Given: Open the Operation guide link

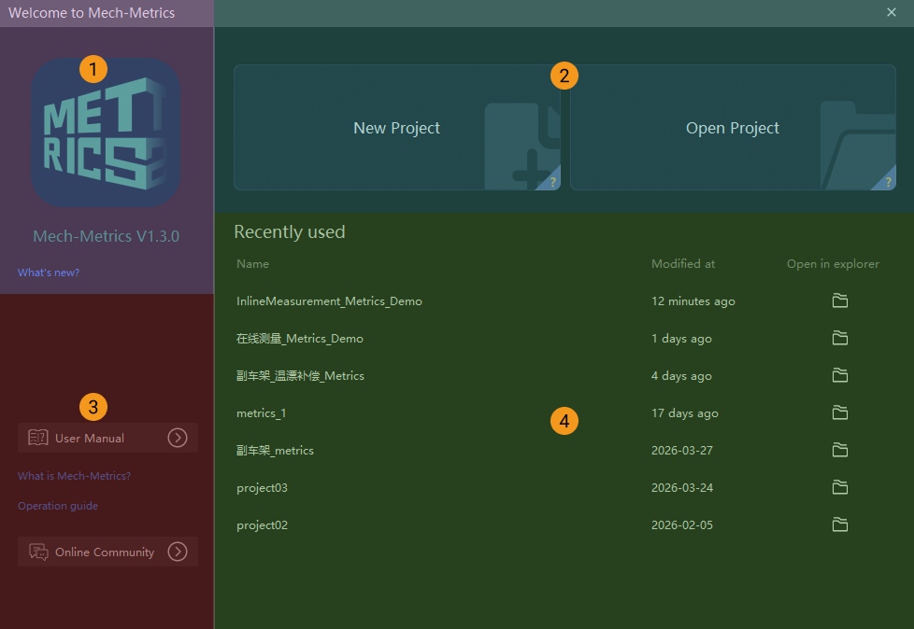Looking at the screenshot, I should click(x=58, y=506).
